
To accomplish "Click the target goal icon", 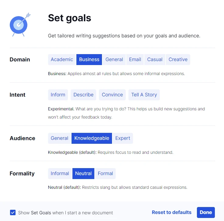I will pyautogui.click(x=20, y=25).
